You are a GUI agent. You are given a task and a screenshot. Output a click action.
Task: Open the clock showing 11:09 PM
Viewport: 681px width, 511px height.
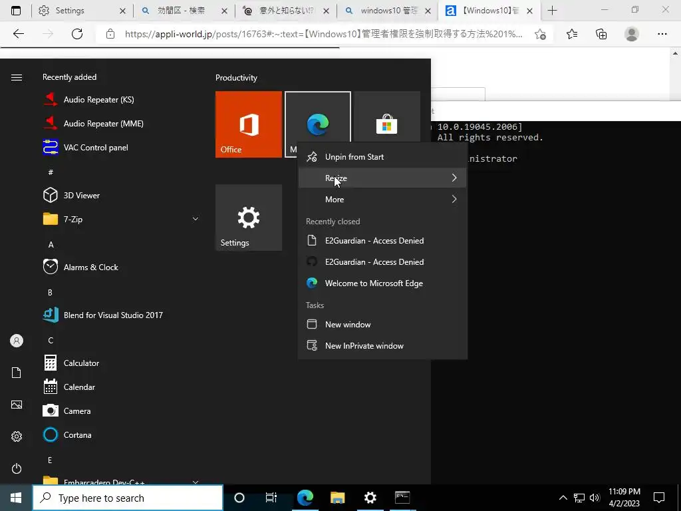624,498
